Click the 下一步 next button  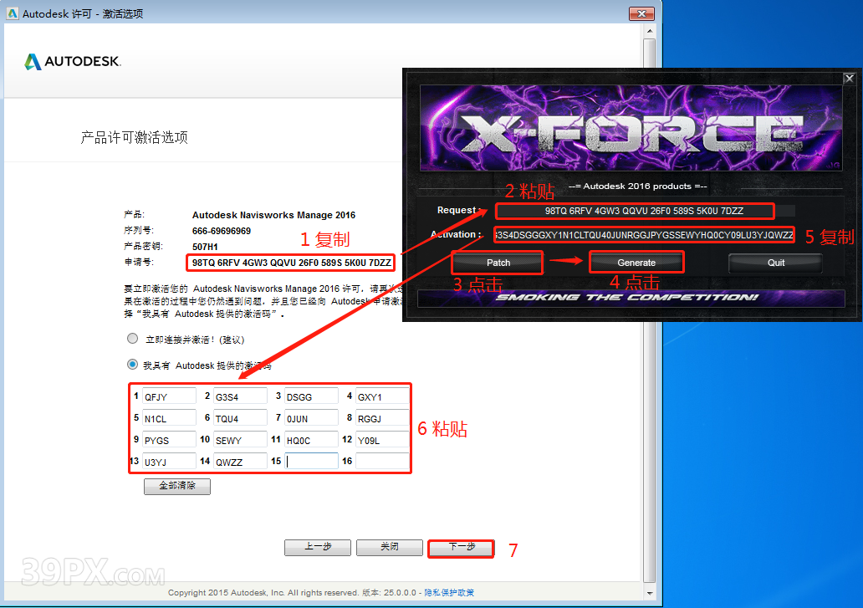pos(462,547)
